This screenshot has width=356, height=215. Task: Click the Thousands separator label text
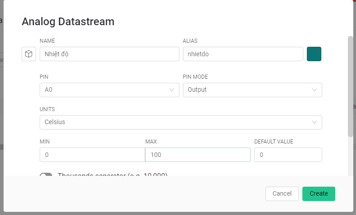[x=113, y=175]
